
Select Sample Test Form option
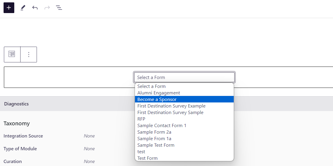tap(156, 145)
